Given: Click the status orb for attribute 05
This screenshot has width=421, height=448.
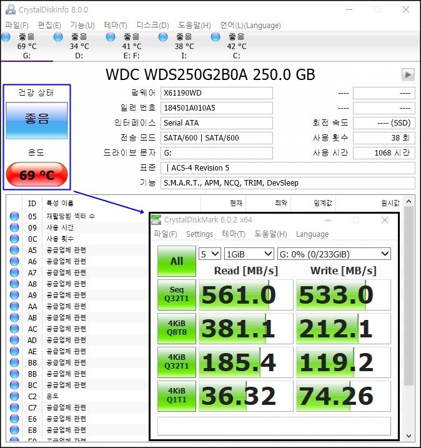Looking at the screenshot, I should [14, 216].
